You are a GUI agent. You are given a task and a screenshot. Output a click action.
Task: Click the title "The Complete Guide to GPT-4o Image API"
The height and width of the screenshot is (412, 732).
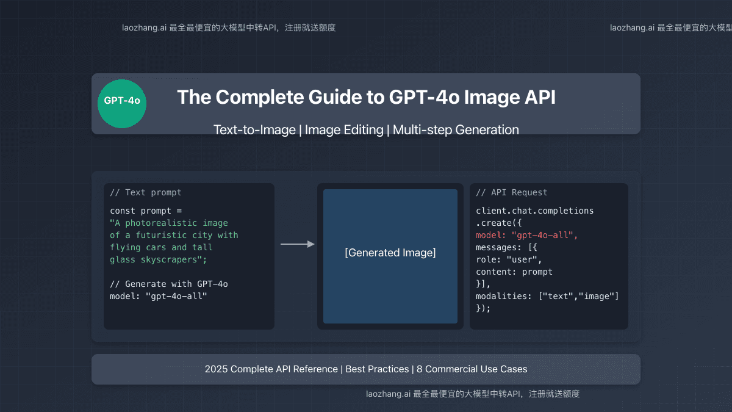(x=366, y=98)
